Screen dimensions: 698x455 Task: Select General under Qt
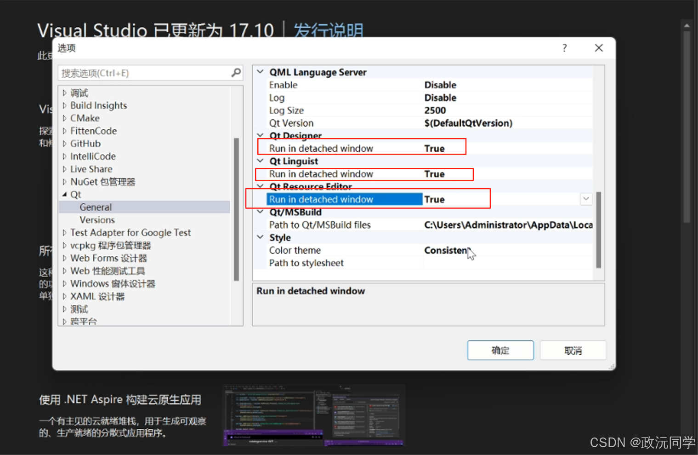tap(96, 207)
